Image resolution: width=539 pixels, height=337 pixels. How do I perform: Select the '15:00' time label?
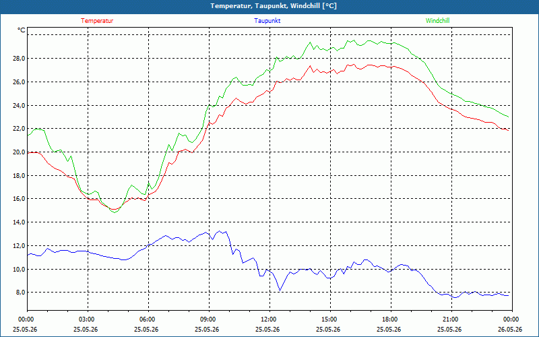tap(330, 319)
